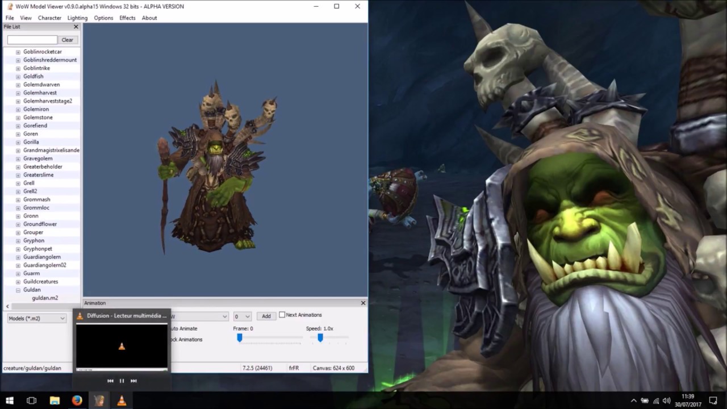Image resolution: width=727 pixels, height=409 pixels.
Task: Close the Animation panel
Action: tap(363, 303)
